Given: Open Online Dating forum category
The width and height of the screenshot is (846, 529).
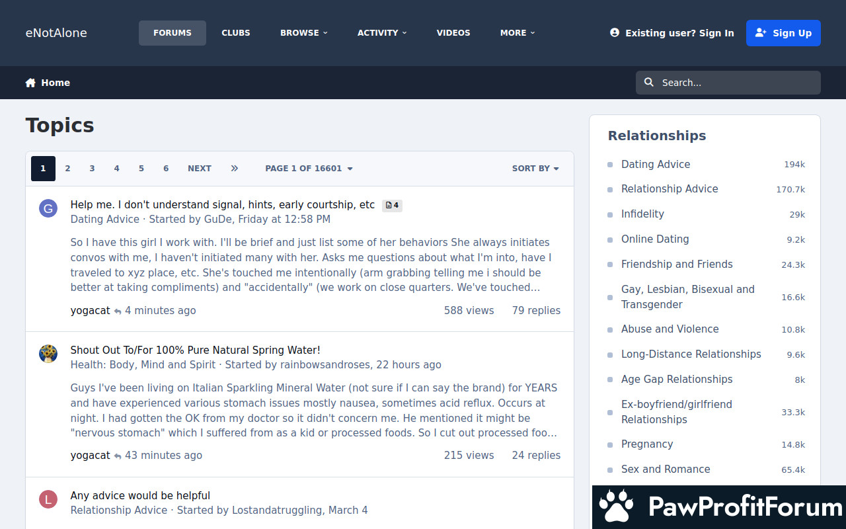Looking at the screenshot, I should tap(655, 239).
